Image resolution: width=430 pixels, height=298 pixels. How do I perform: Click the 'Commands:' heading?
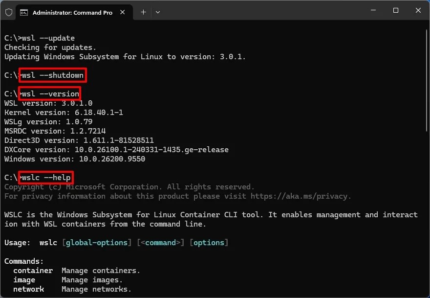point(24,261)
